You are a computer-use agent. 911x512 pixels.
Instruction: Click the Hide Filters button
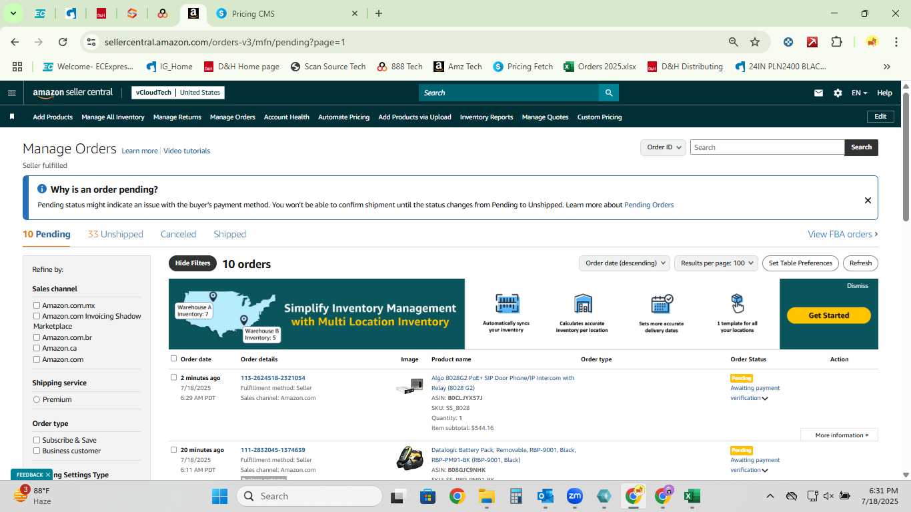[193, 263]
